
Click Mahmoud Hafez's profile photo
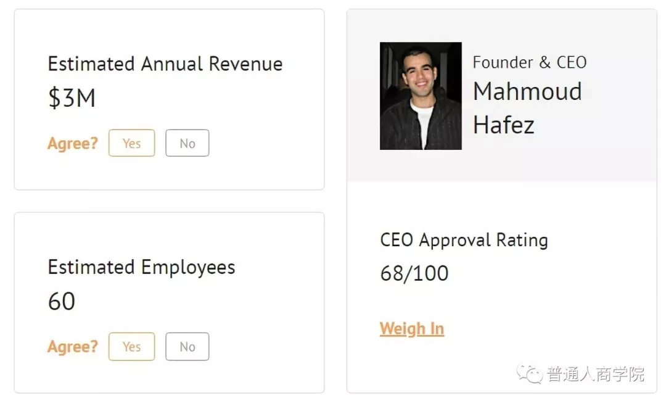[x=421, y=96]
